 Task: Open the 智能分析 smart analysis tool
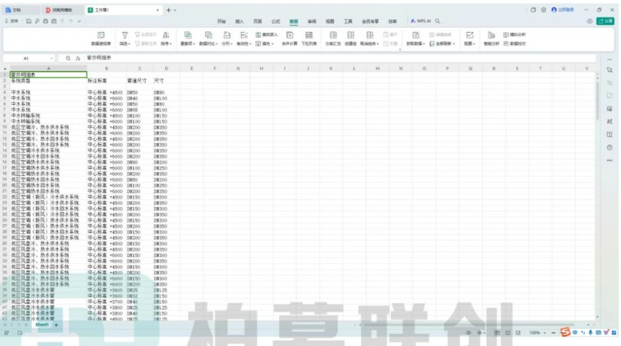492,38
